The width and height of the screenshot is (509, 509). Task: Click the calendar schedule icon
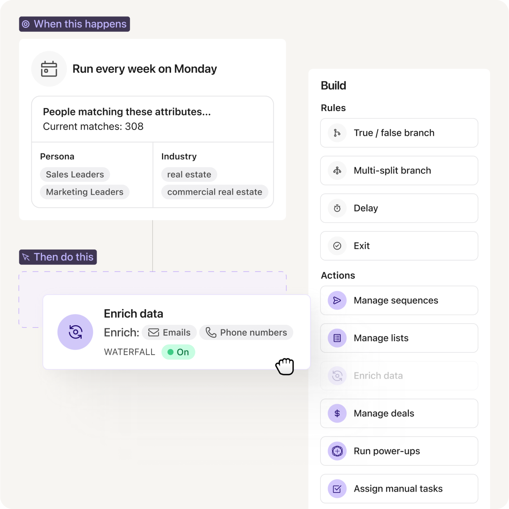[x=49, y=69]
